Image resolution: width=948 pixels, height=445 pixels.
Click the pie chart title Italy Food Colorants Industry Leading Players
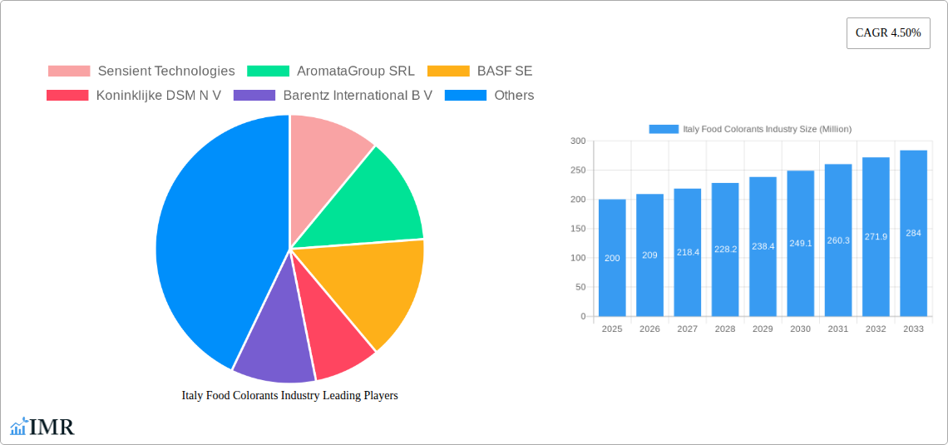click(x=289, y=396)
